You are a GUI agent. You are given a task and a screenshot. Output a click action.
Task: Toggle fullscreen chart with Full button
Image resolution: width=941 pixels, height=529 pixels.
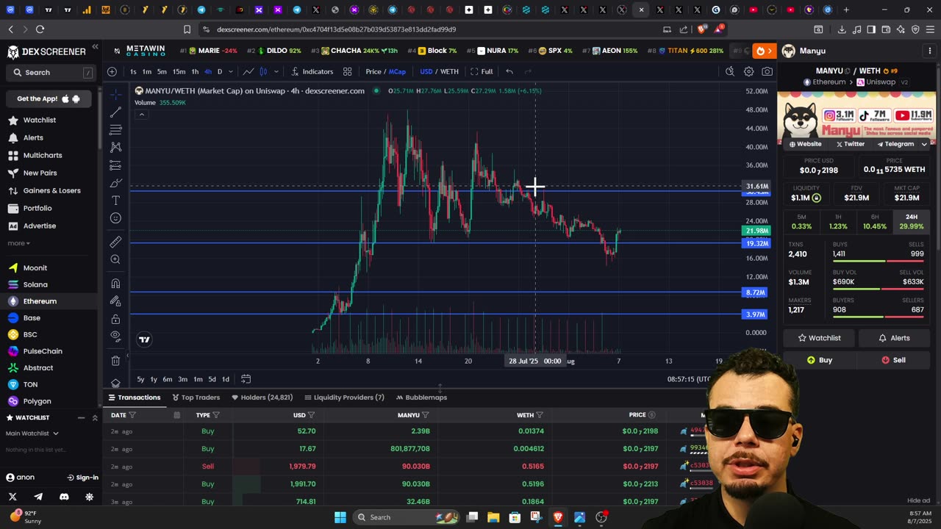[482, 71]
